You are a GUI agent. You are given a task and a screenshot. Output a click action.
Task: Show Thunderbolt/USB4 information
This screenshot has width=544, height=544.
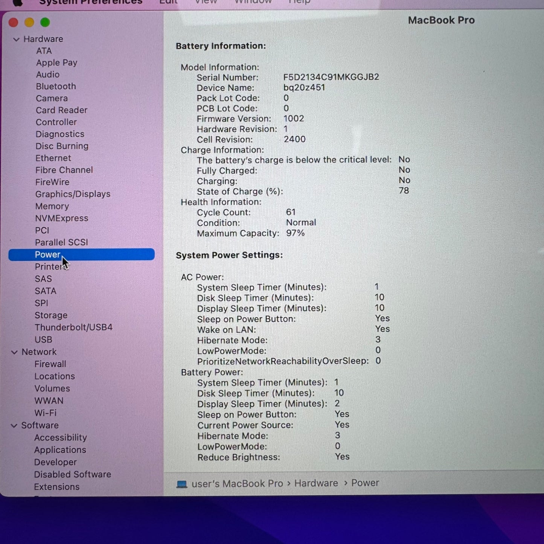(x=73, y=328)
